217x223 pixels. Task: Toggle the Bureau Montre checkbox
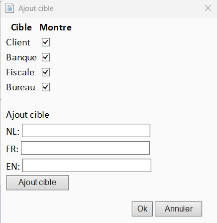(46, 87)
